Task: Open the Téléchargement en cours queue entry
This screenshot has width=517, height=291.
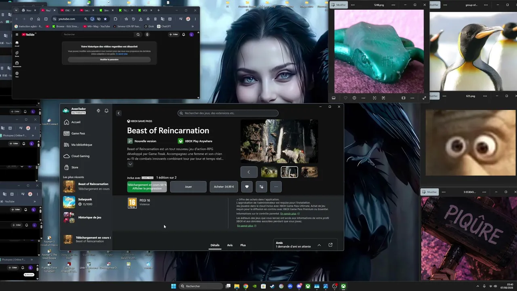Action: pos(87,239)
